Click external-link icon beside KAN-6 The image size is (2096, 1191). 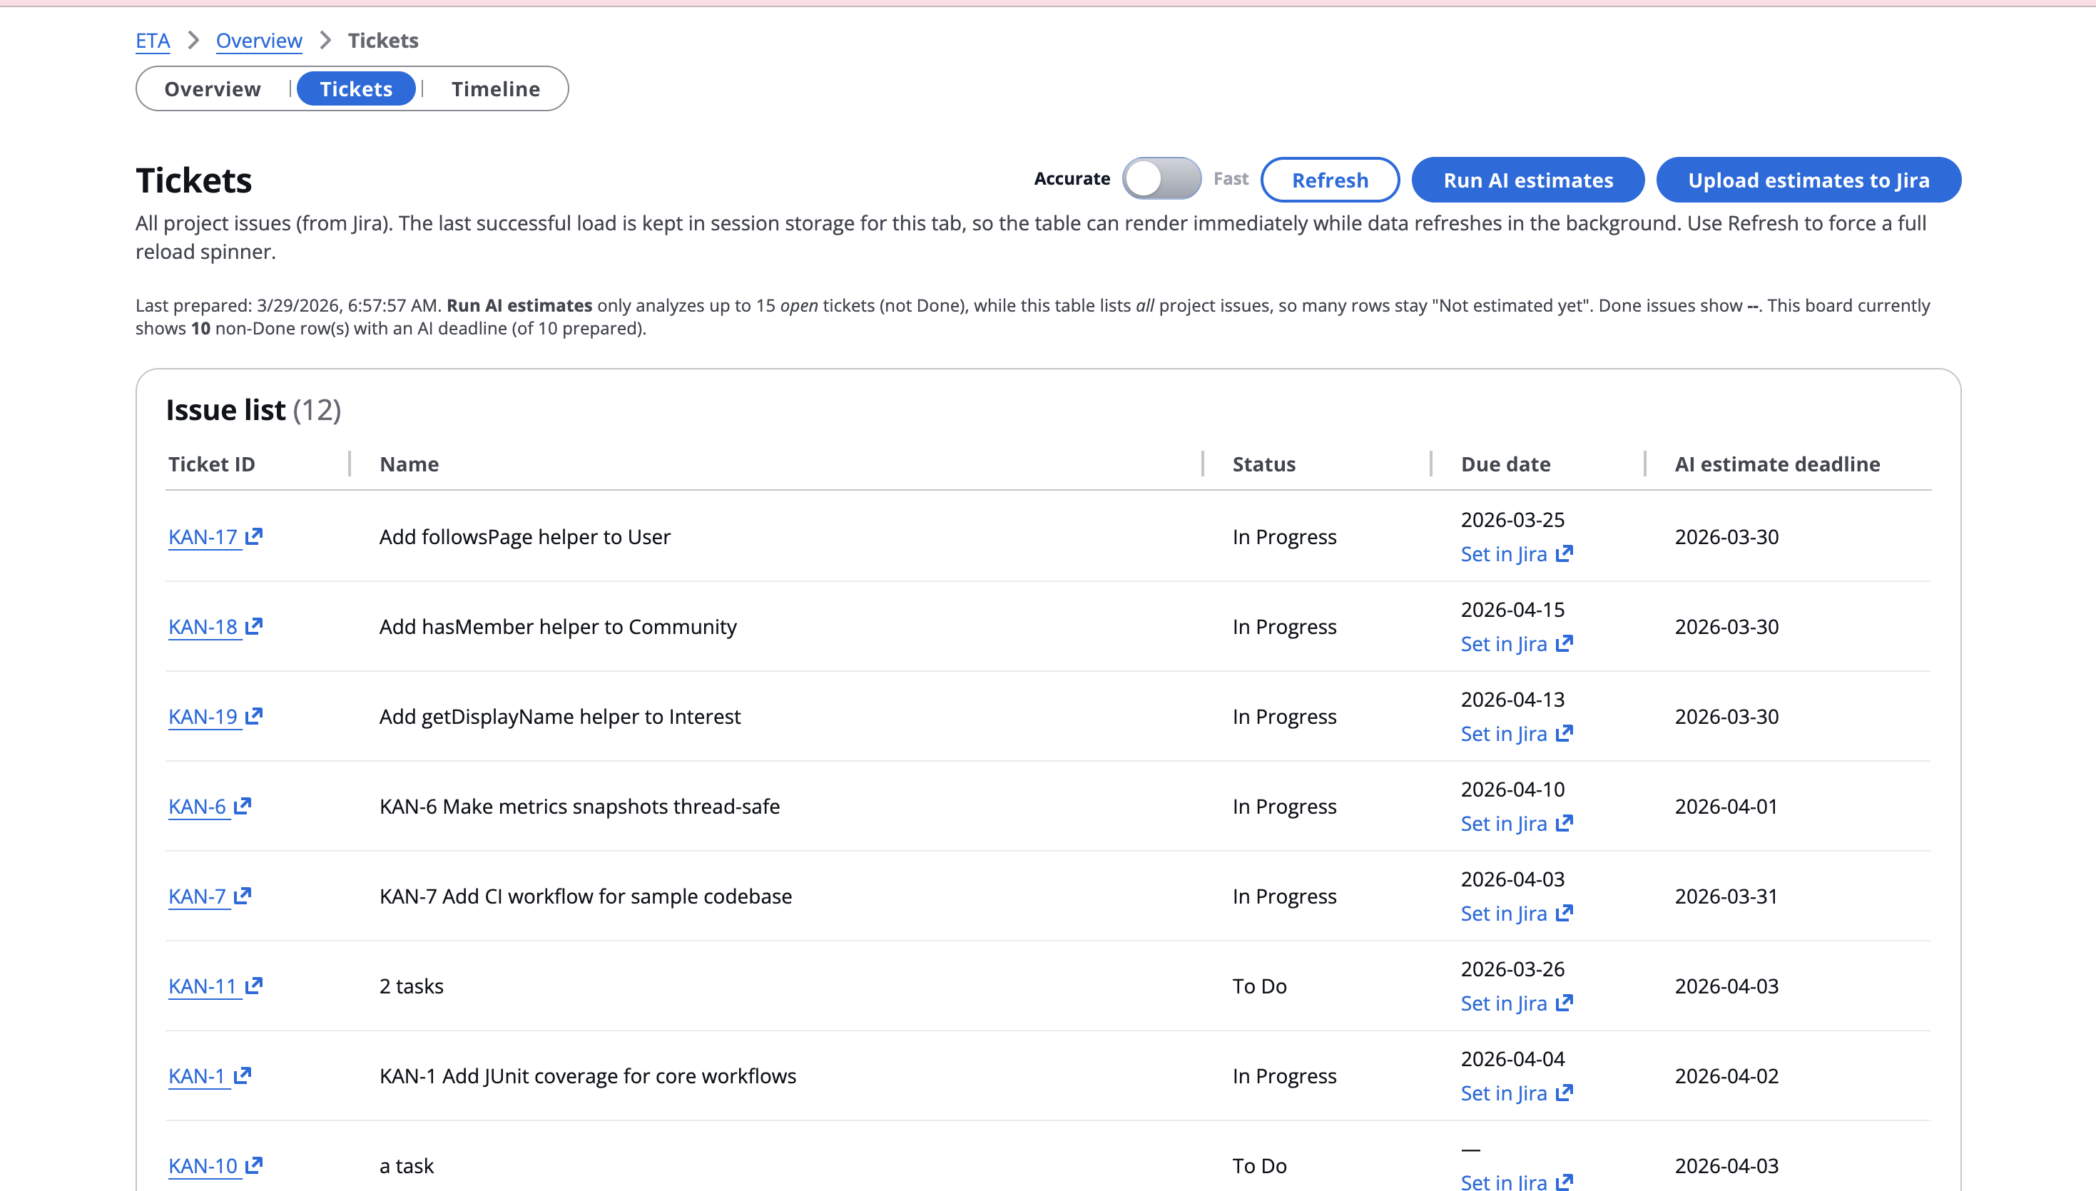click(242, 806)
